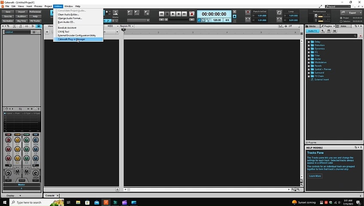Switch to the Console tab
The image size is (364, 206).
point(50,196)
